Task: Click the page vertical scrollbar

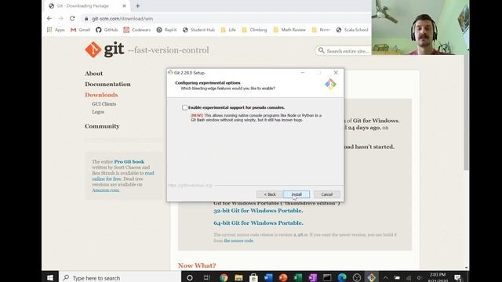Action: (x=466, y=112)
